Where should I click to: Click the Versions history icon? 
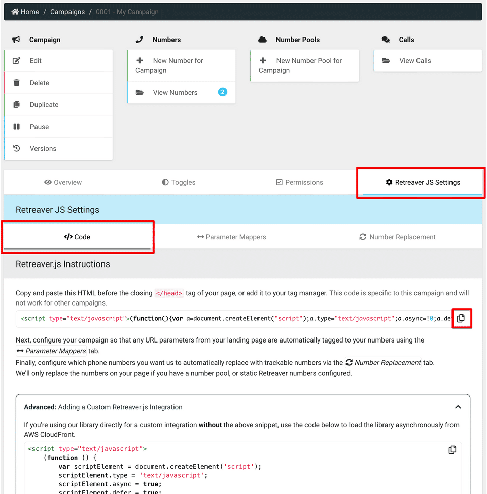(x=16, y=148)
